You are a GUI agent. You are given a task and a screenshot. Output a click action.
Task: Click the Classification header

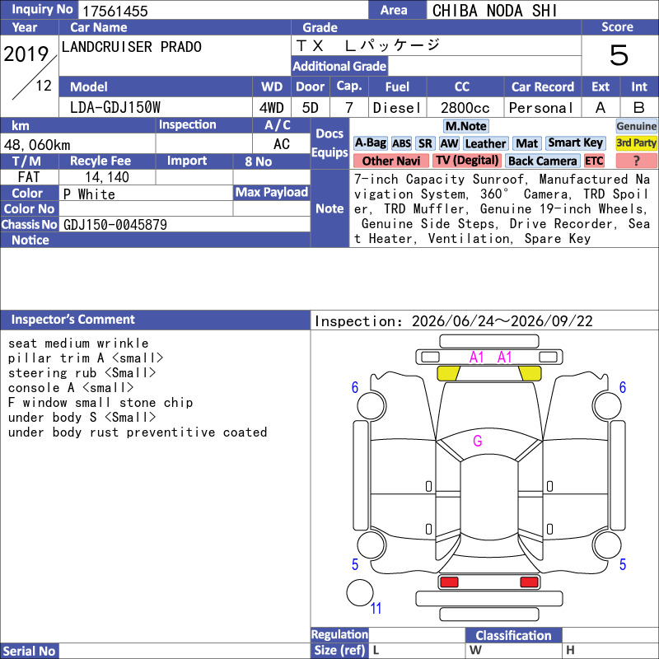tap(513, 635)
